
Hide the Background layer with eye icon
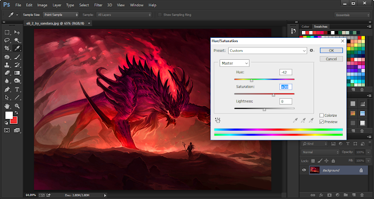pyautogui.click(x=304, y=170)
